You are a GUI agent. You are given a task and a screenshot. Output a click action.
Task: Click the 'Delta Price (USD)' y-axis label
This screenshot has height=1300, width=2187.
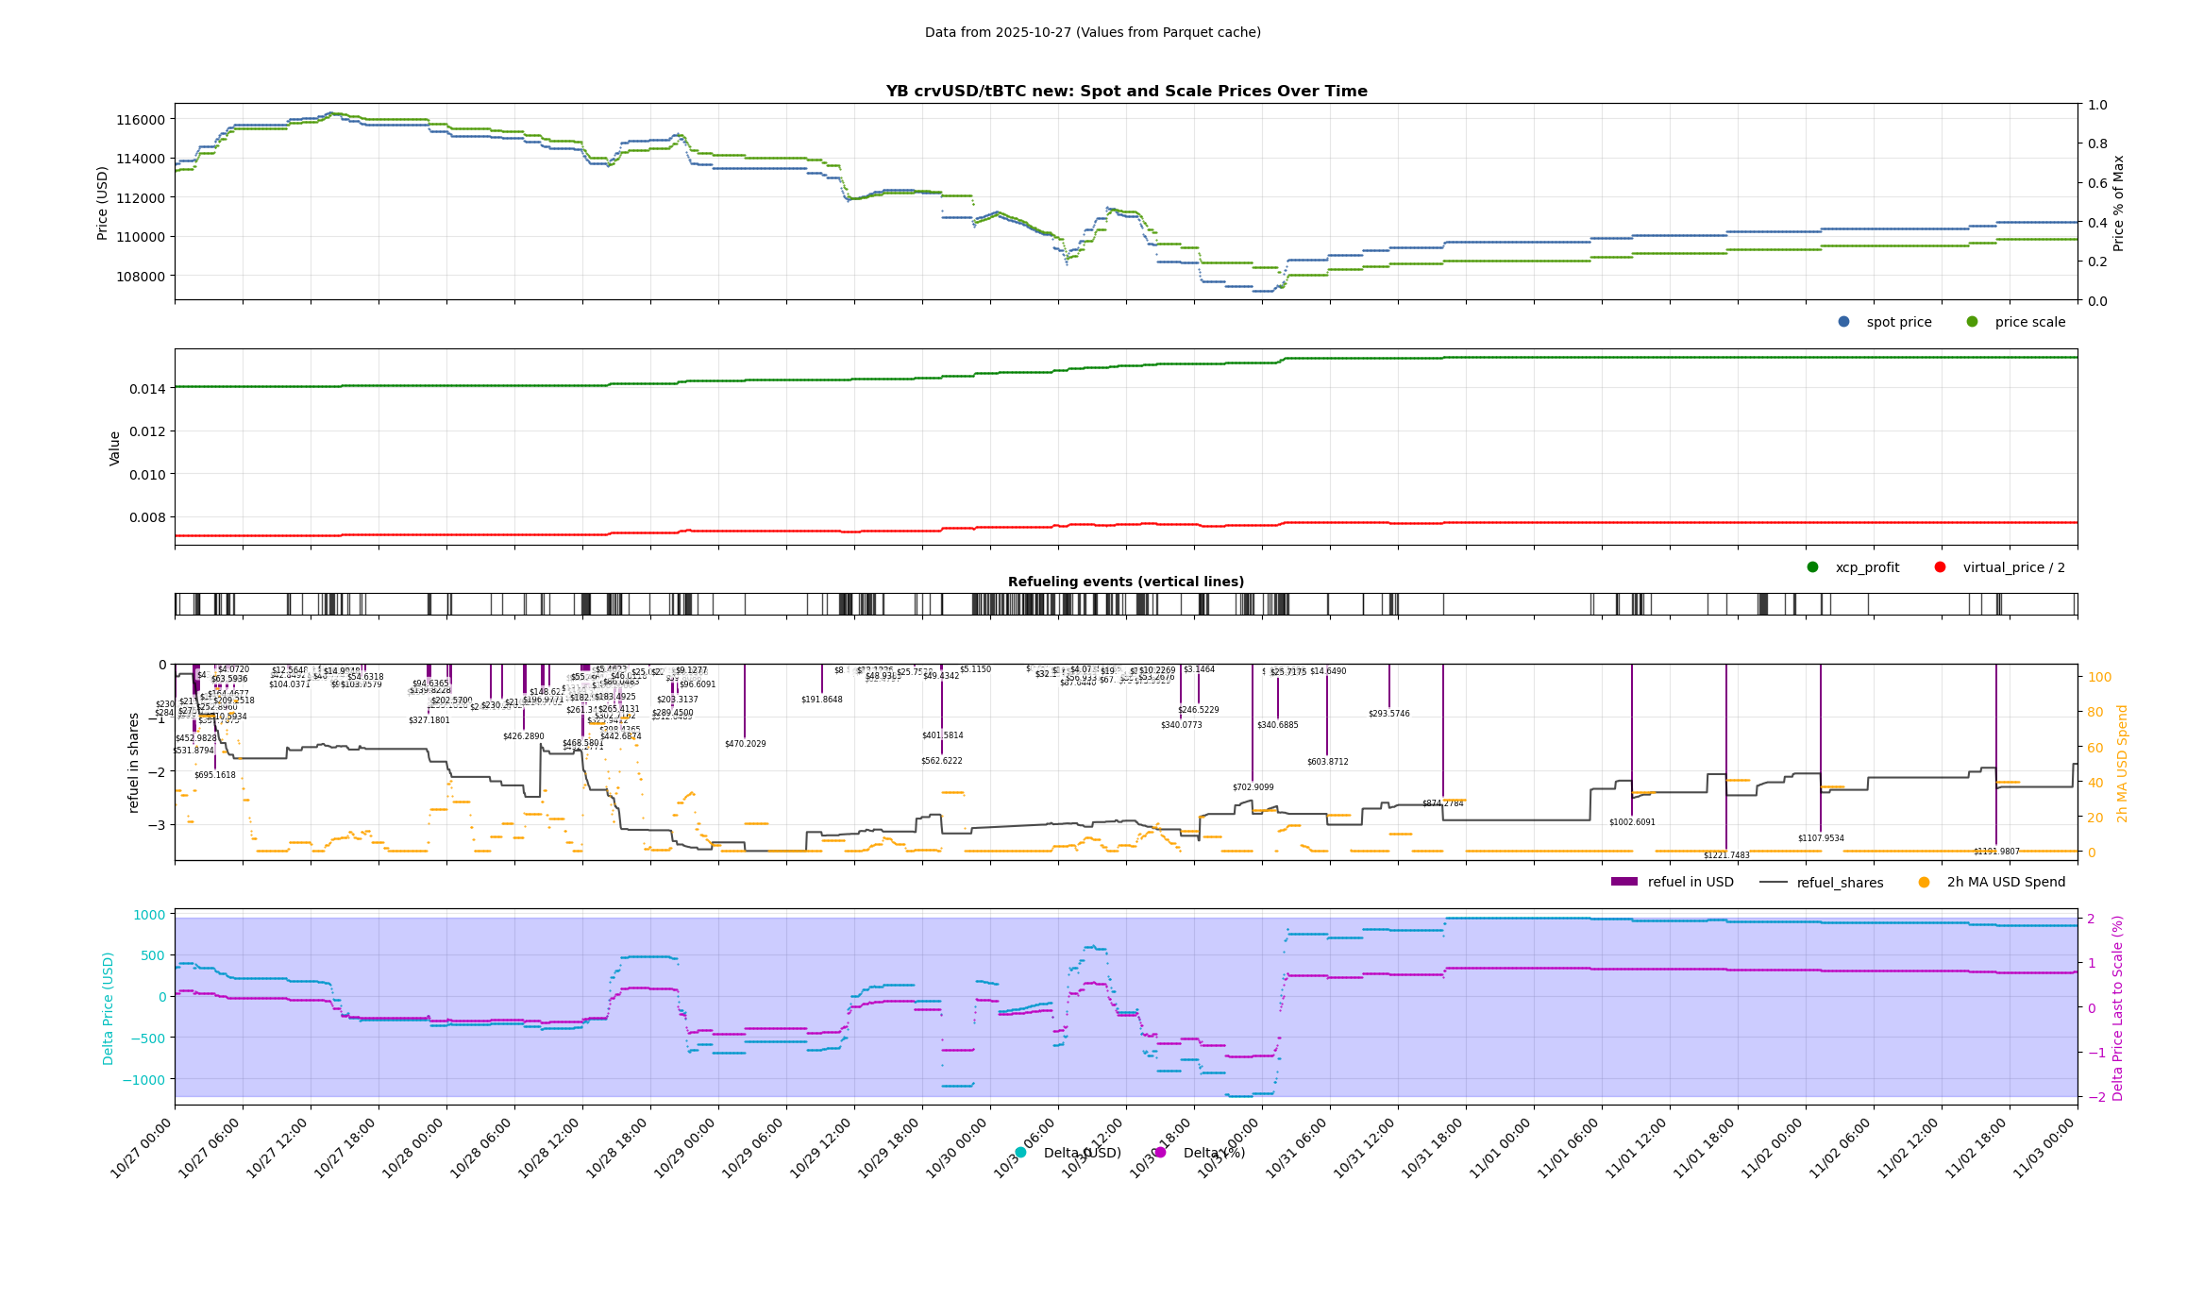(109, 1007)
